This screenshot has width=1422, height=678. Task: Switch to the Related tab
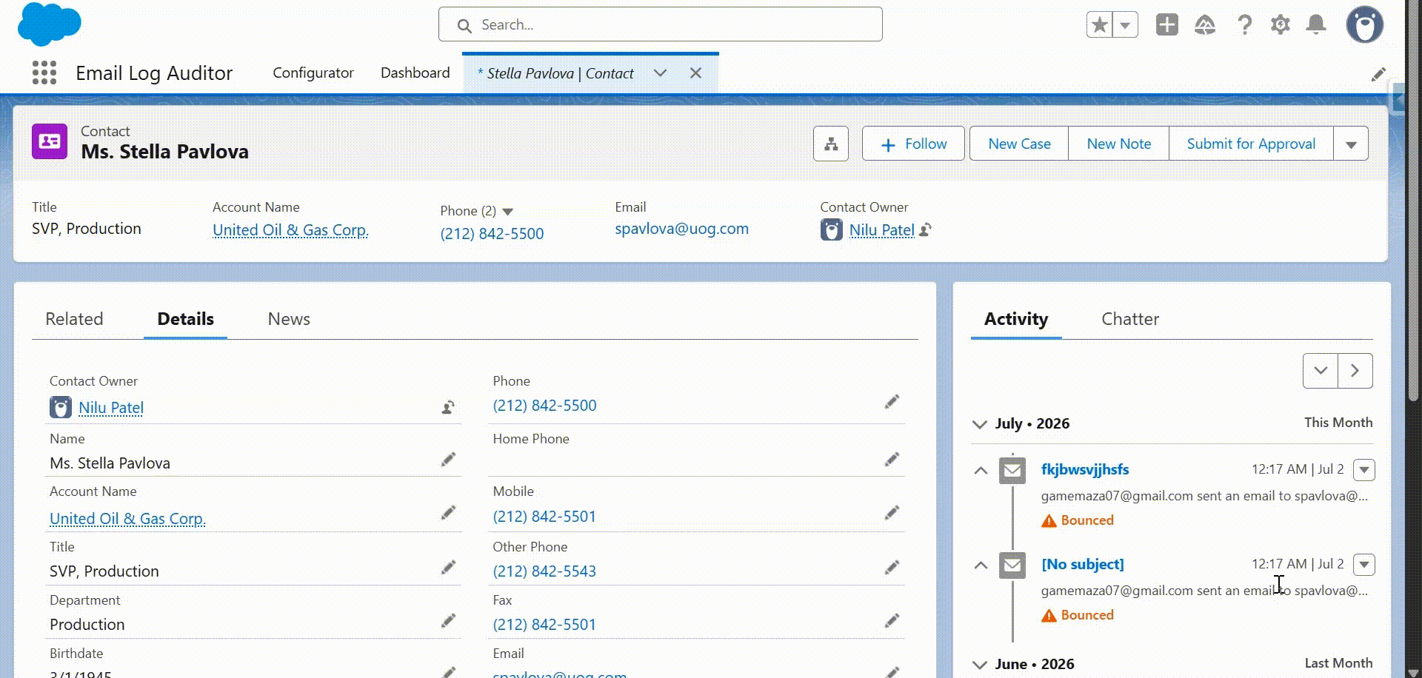[74, 319]
